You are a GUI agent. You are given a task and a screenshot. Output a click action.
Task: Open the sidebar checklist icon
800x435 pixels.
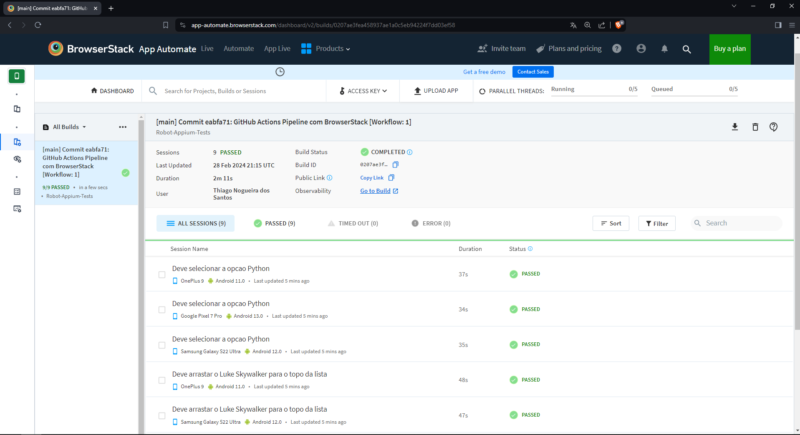[17, 192]
